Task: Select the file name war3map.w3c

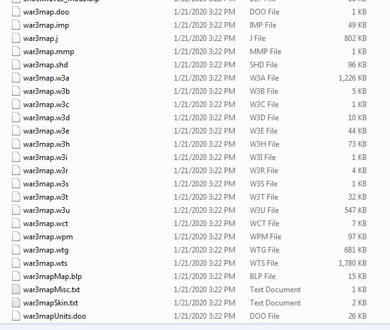Action: click(x=46, y=105)
